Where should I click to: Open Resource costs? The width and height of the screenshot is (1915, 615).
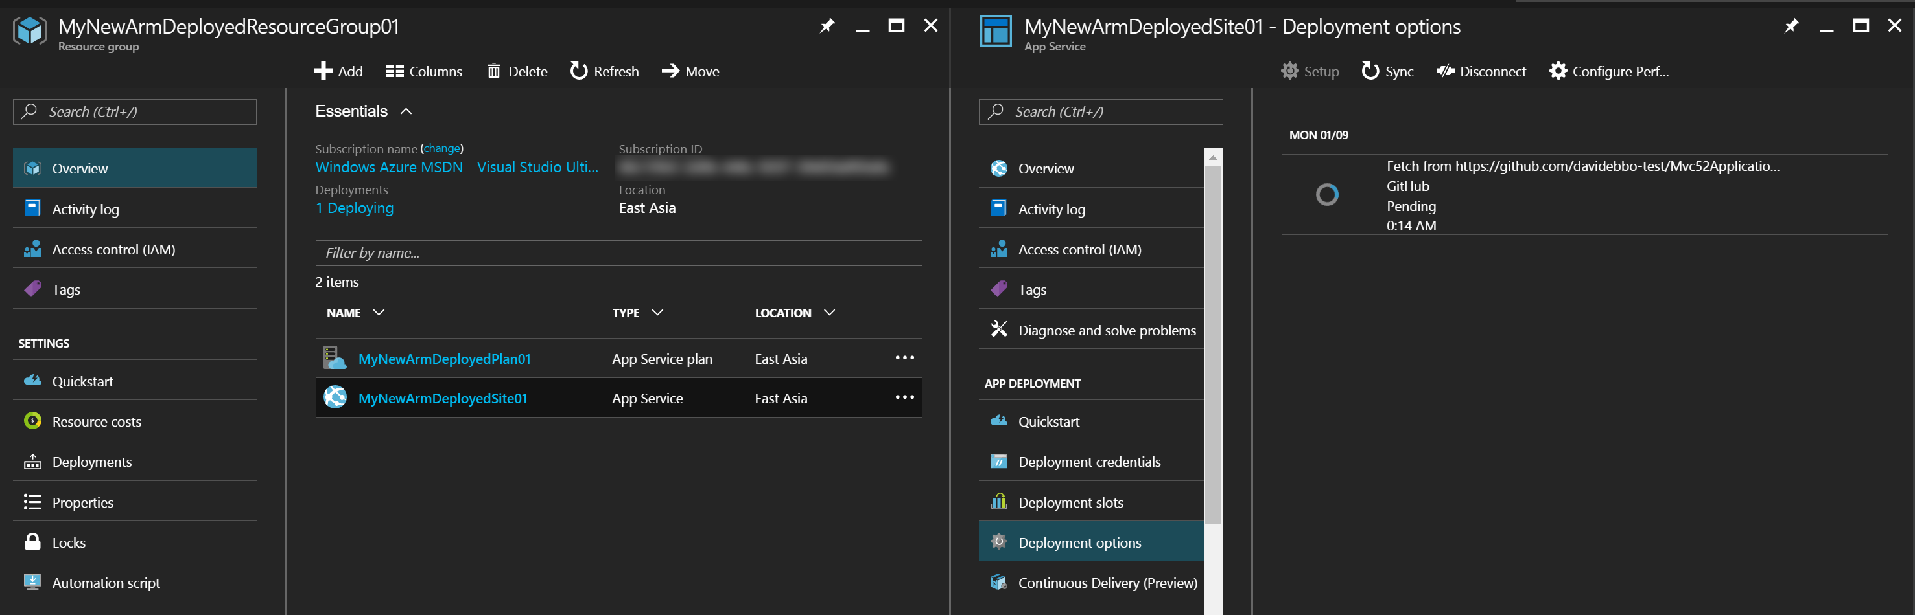pyautogui.click(x=135, y=421)
